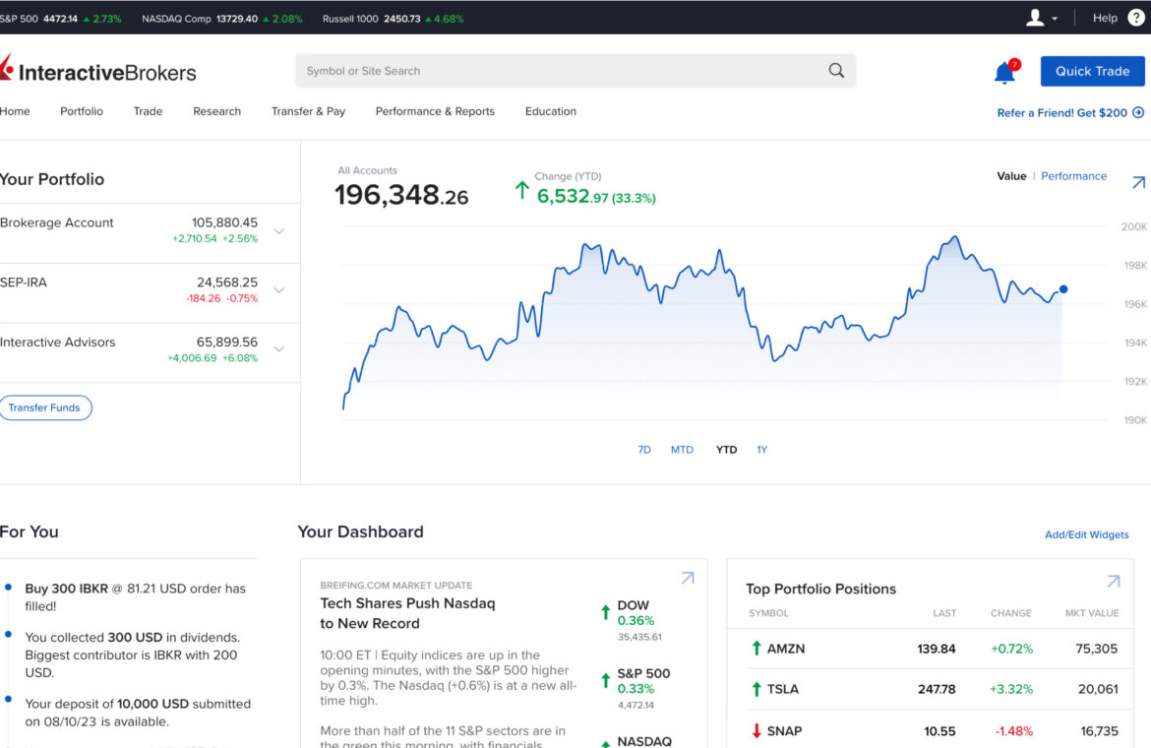
Task: Click the current value point on chart
Action: click(1063, 289)
